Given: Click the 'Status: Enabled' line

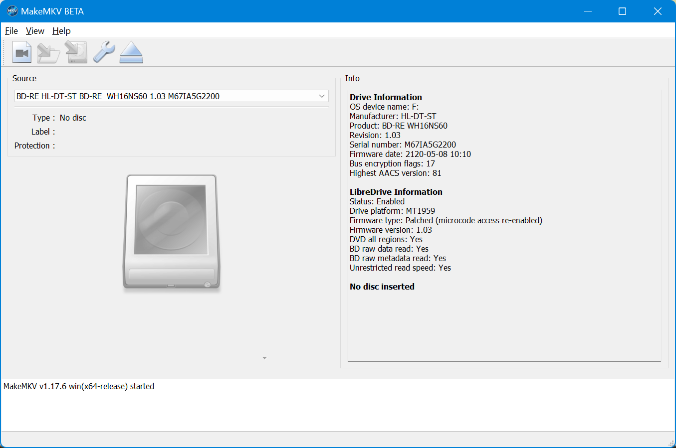Looking at the screenshot, I should click(x=377, y=201).
